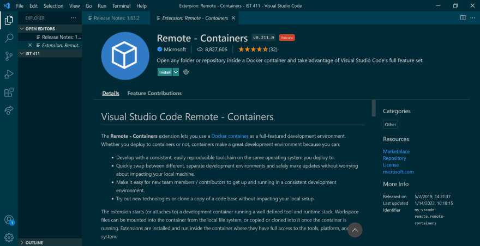Click the ms-vscode-remote.remote-containers identifier
Image resolution: width=480 pixels, height=246 pixels.
[430, 217]
